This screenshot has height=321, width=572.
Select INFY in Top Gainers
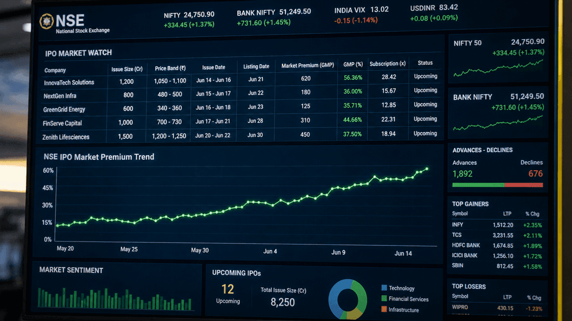(x=458, y=224)
